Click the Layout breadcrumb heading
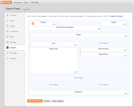 point(26,9)
